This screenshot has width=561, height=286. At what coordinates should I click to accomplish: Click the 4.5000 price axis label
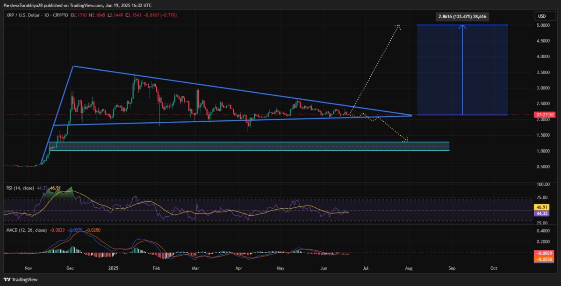tap(542, 41)
